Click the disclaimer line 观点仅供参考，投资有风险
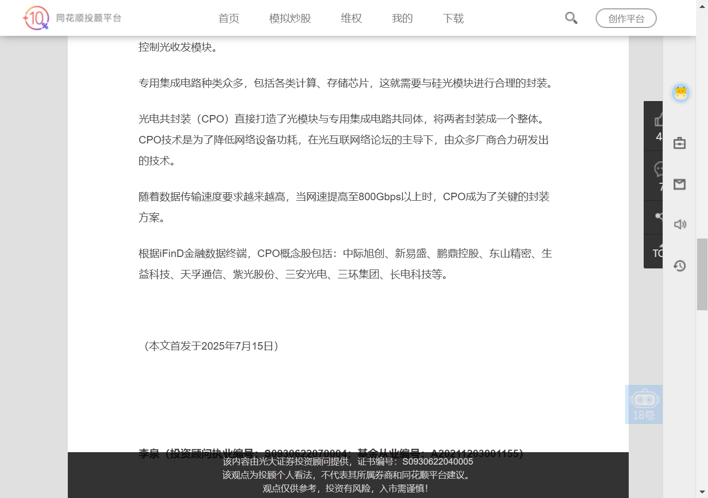This screenshot has width=708, height=498. [346, 489]
